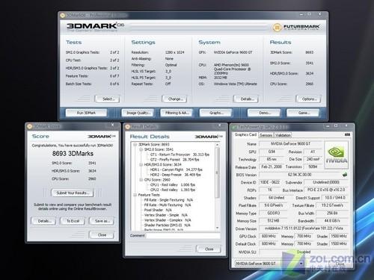Click the Futuremark logo in 3DMark06 header
Screen dimensions: 374x280
pyautogui.click(x=296, y=27)
